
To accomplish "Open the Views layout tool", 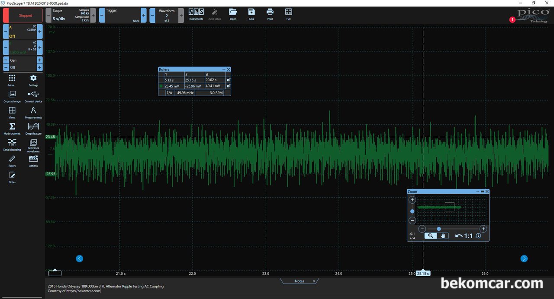I will pyautogui.click(x=12, y=113).
